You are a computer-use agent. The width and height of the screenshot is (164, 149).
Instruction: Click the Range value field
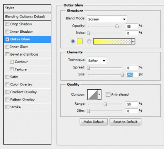(x=132, y=104)
